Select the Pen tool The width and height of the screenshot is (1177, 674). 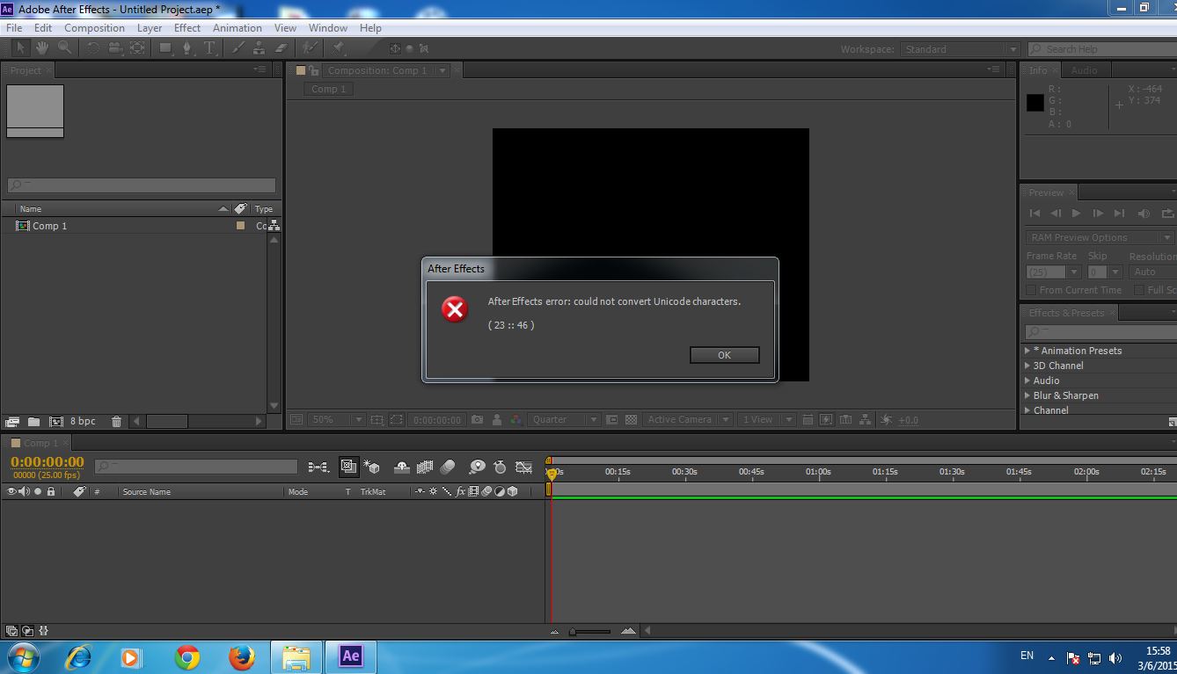(187, 48)
